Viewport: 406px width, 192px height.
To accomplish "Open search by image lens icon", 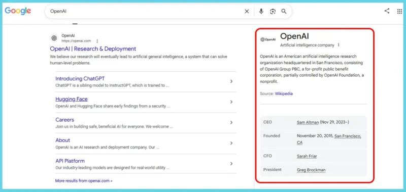I will (273, 11).
